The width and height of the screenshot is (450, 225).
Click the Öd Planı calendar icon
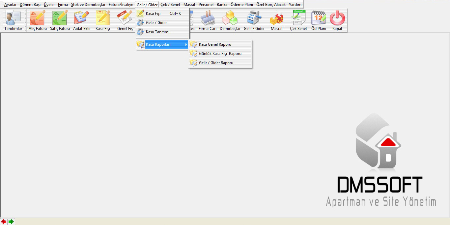pyautogui.click(x=319, y=20)
